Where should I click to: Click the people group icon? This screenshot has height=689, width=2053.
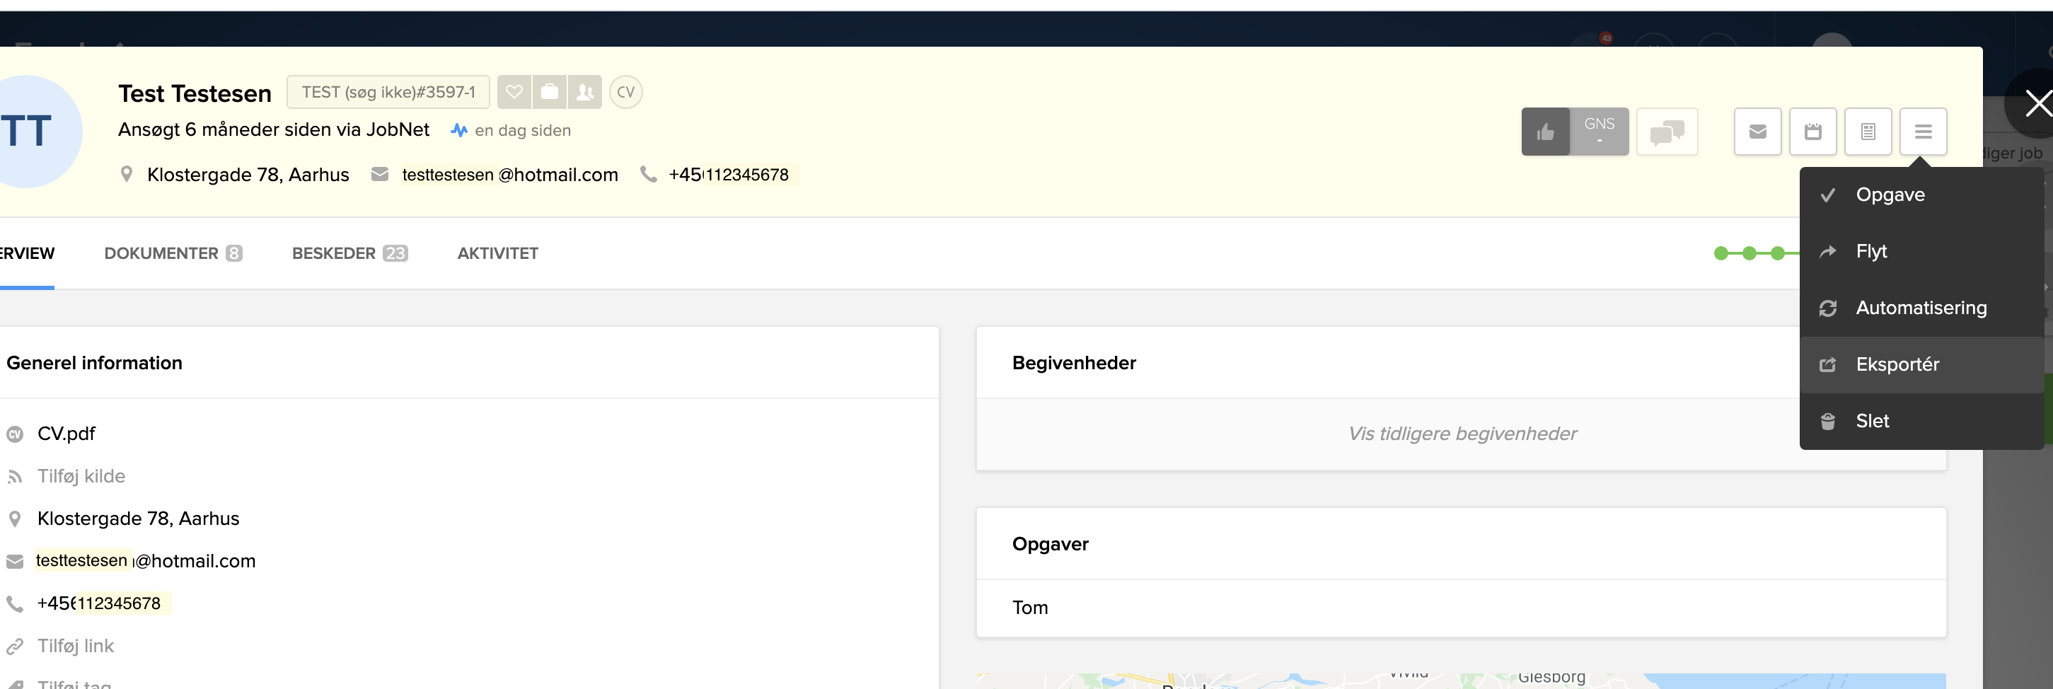[584, 93]
